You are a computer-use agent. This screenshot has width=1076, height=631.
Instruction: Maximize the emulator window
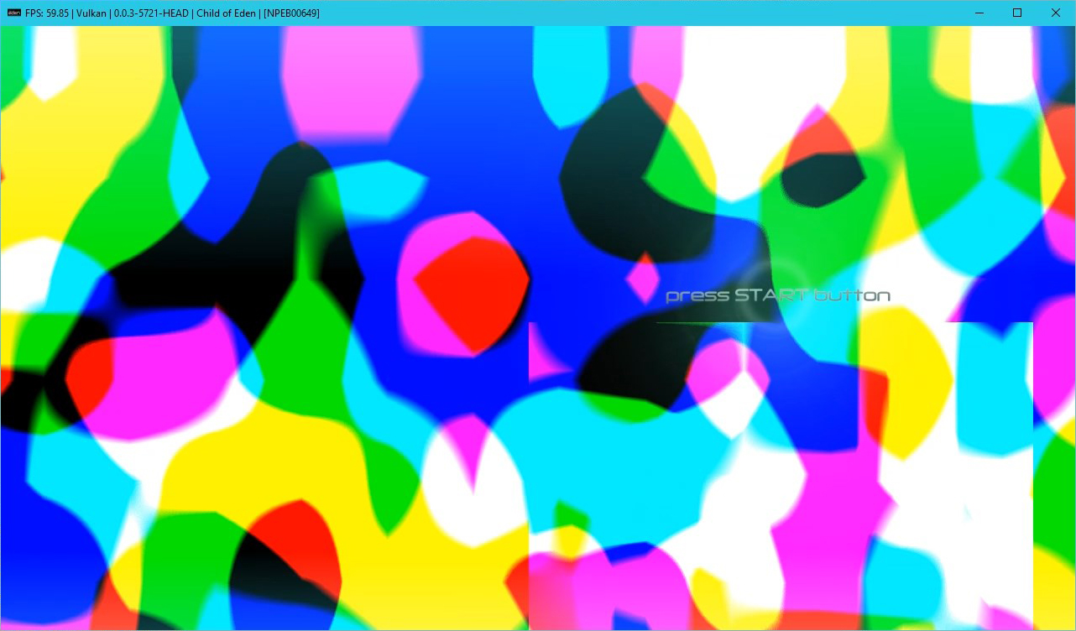coord(1017,13)
